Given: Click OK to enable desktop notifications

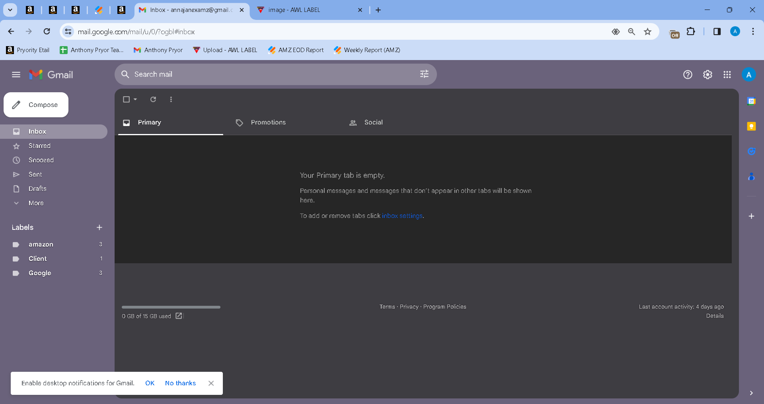Looking at the screenshot, I should pos(150,383).
